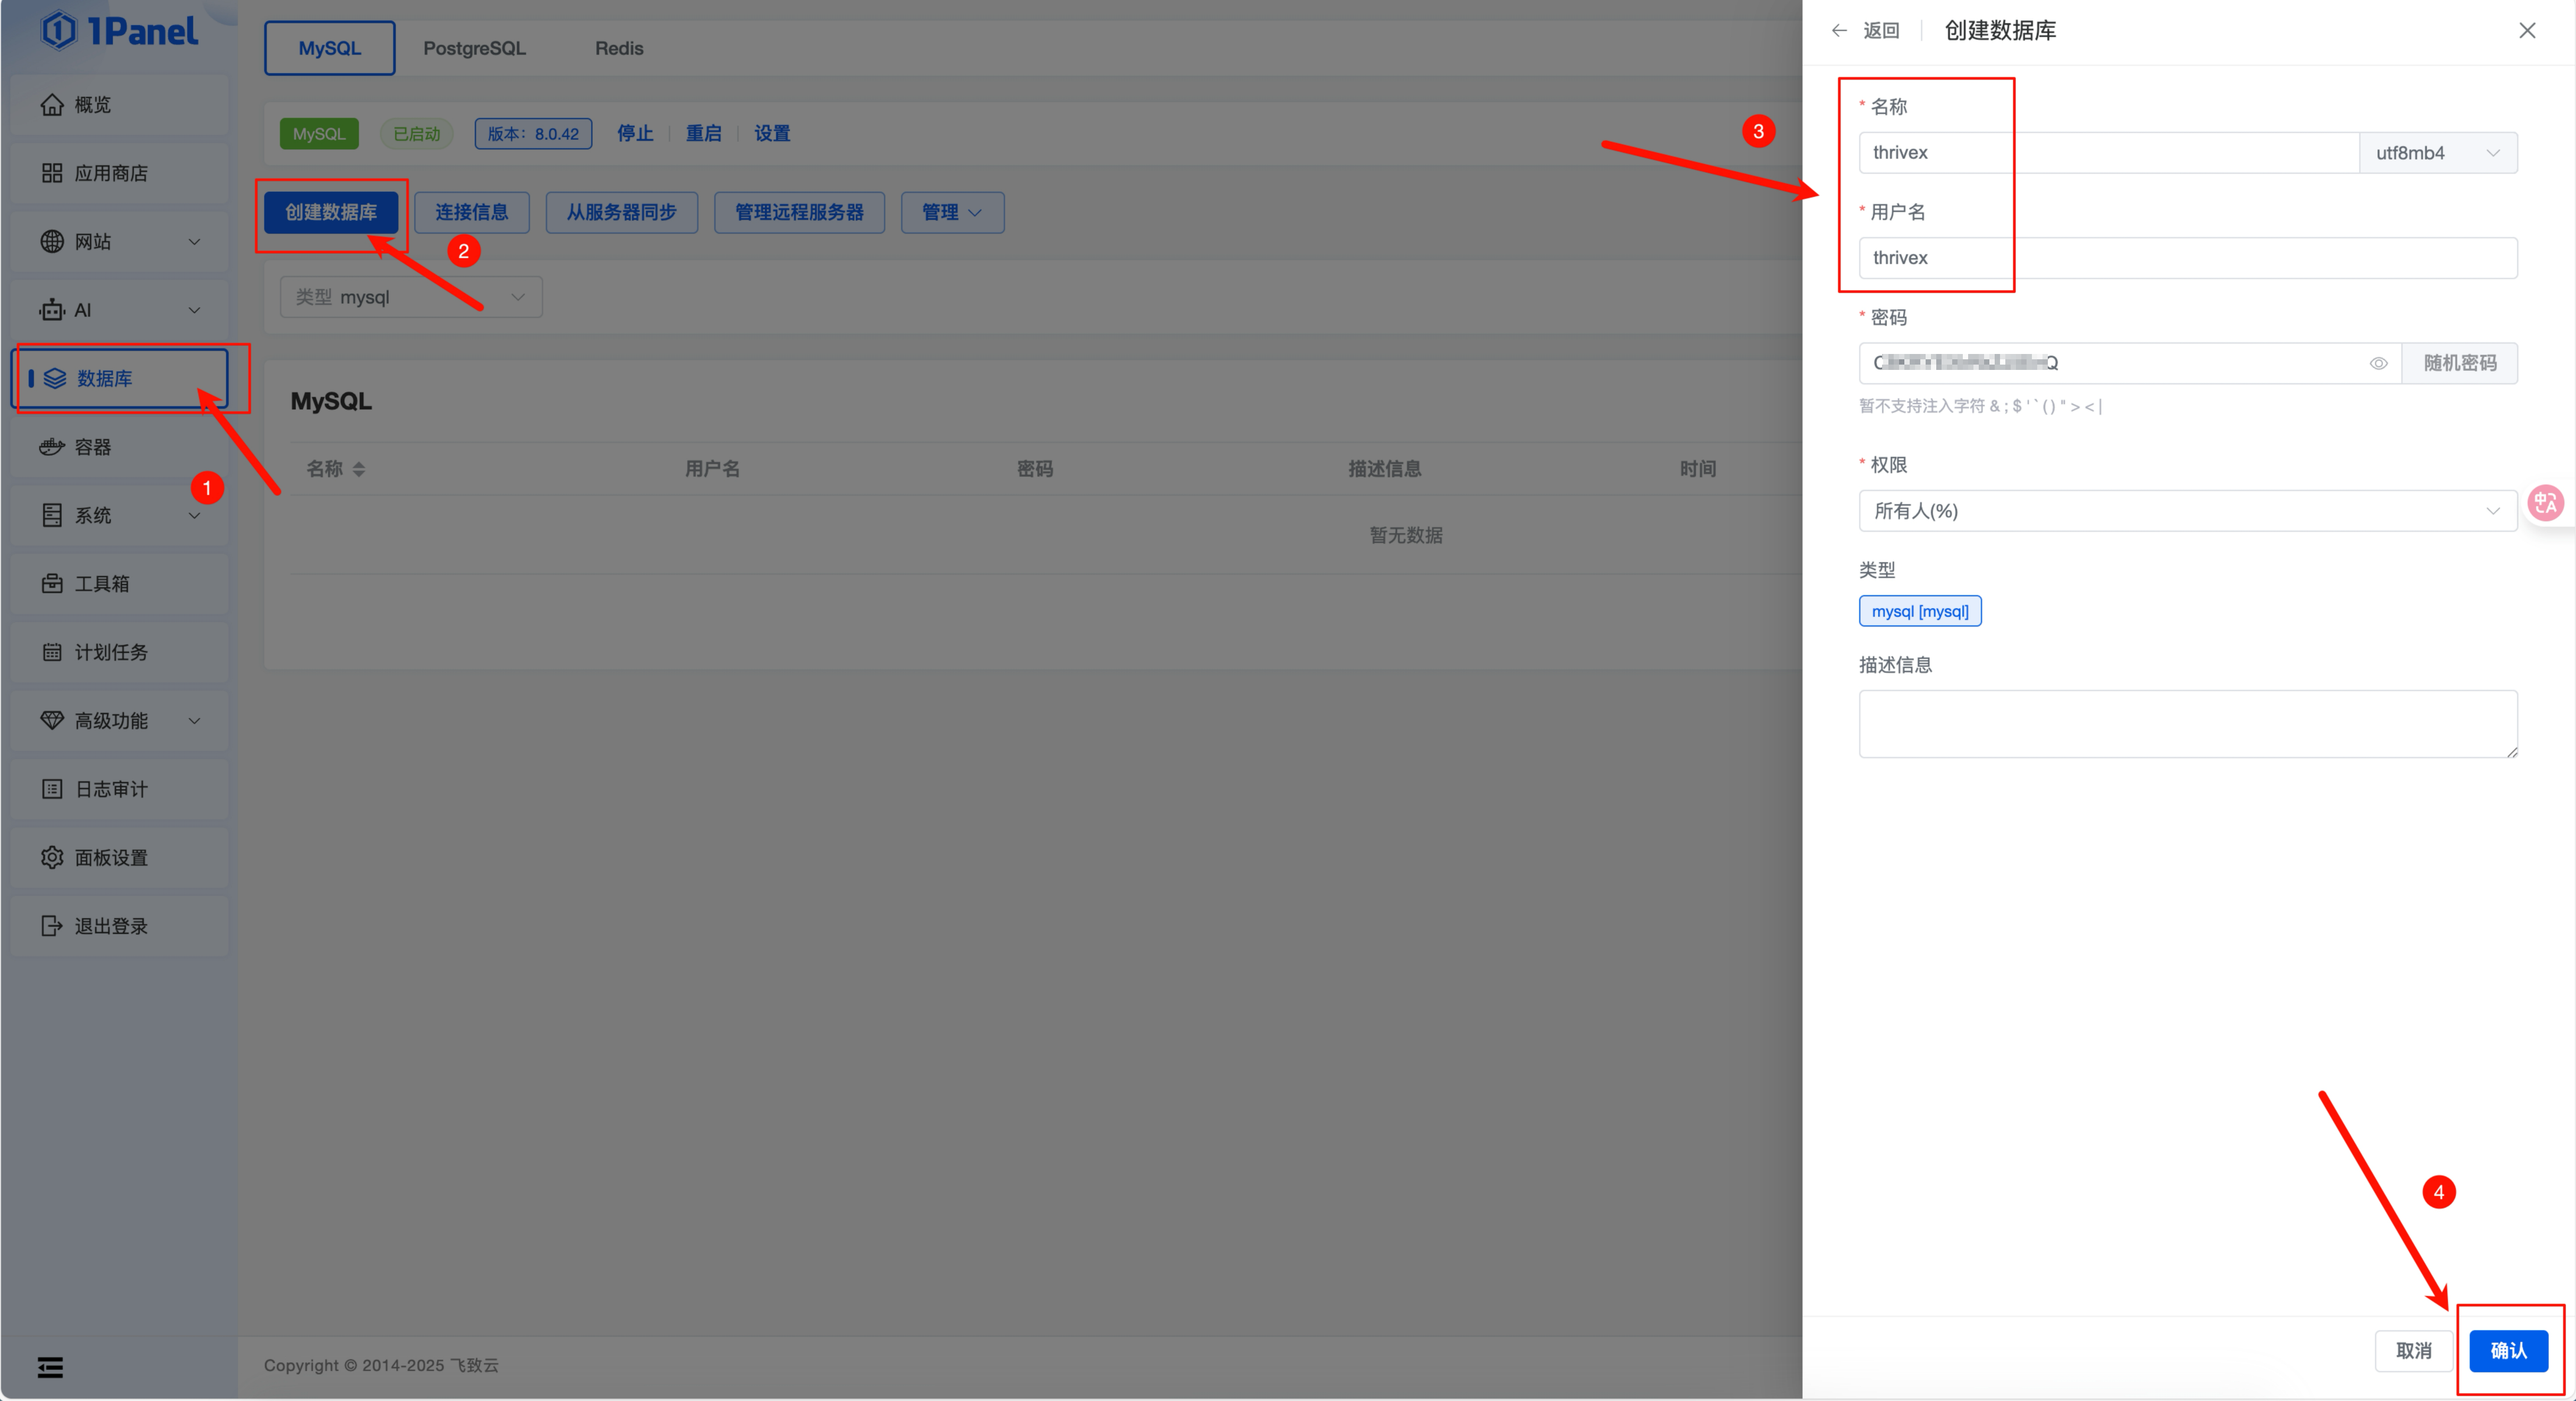
Task: Open 计划任务 scheduled tasks calendar icon
Action: pos(52,652)
